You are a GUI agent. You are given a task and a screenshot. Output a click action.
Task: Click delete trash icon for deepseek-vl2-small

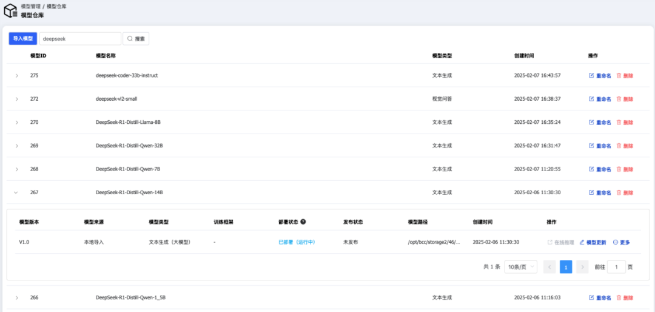[619, 99]
